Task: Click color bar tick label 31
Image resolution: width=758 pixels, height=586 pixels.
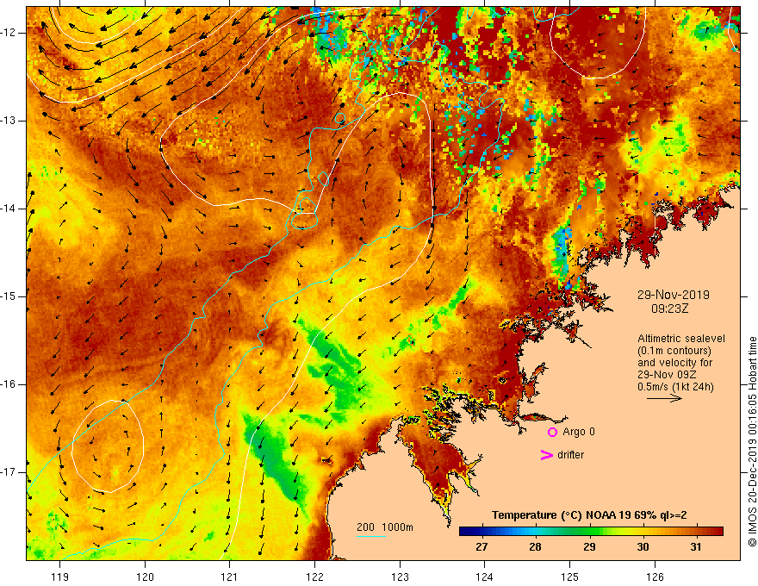Action: pos(696,547)
